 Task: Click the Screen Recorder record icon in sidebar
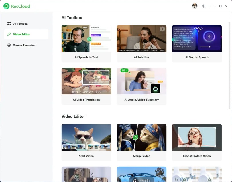(x=9, y=45)
